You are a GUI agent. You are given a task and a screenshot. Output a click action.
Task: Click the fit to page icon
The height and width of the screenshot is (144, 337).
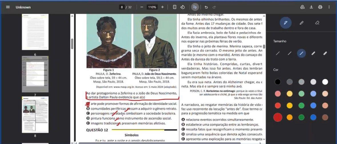click(174, 7)
